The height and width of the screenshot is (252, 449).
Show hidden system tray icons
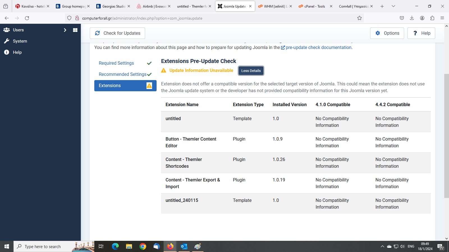click(382, 246)
